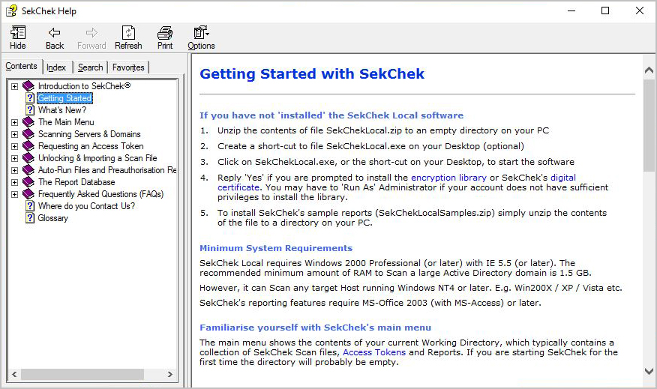Select The Main Menu topic label

click(66, 122)
